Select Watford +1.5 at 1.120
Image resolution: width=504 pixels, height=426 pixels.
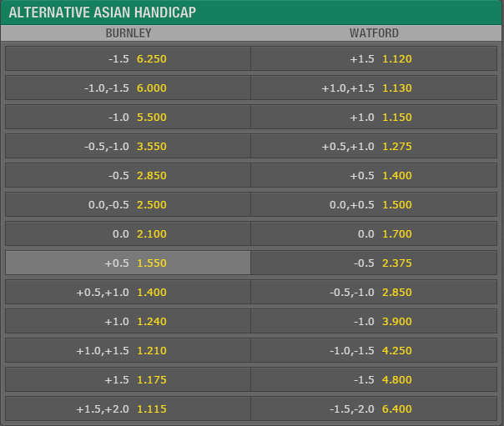coord(374,58)
